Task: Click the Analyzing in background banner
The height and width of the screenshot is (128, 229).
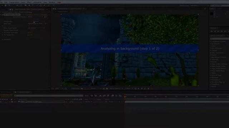Action: [130, 49]
